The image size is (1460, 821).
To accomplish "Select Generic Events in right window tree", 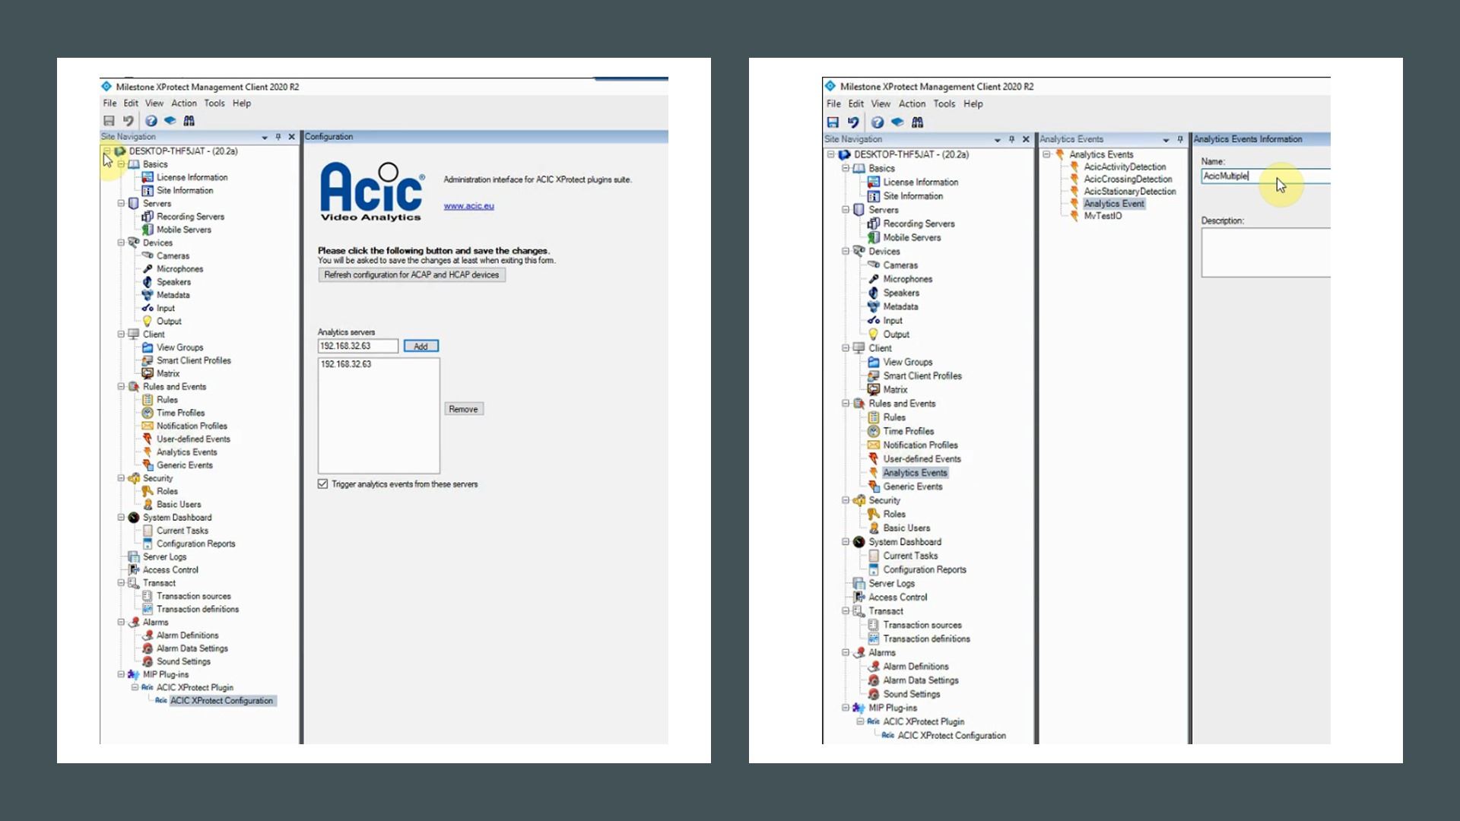I will coord(912,487).
